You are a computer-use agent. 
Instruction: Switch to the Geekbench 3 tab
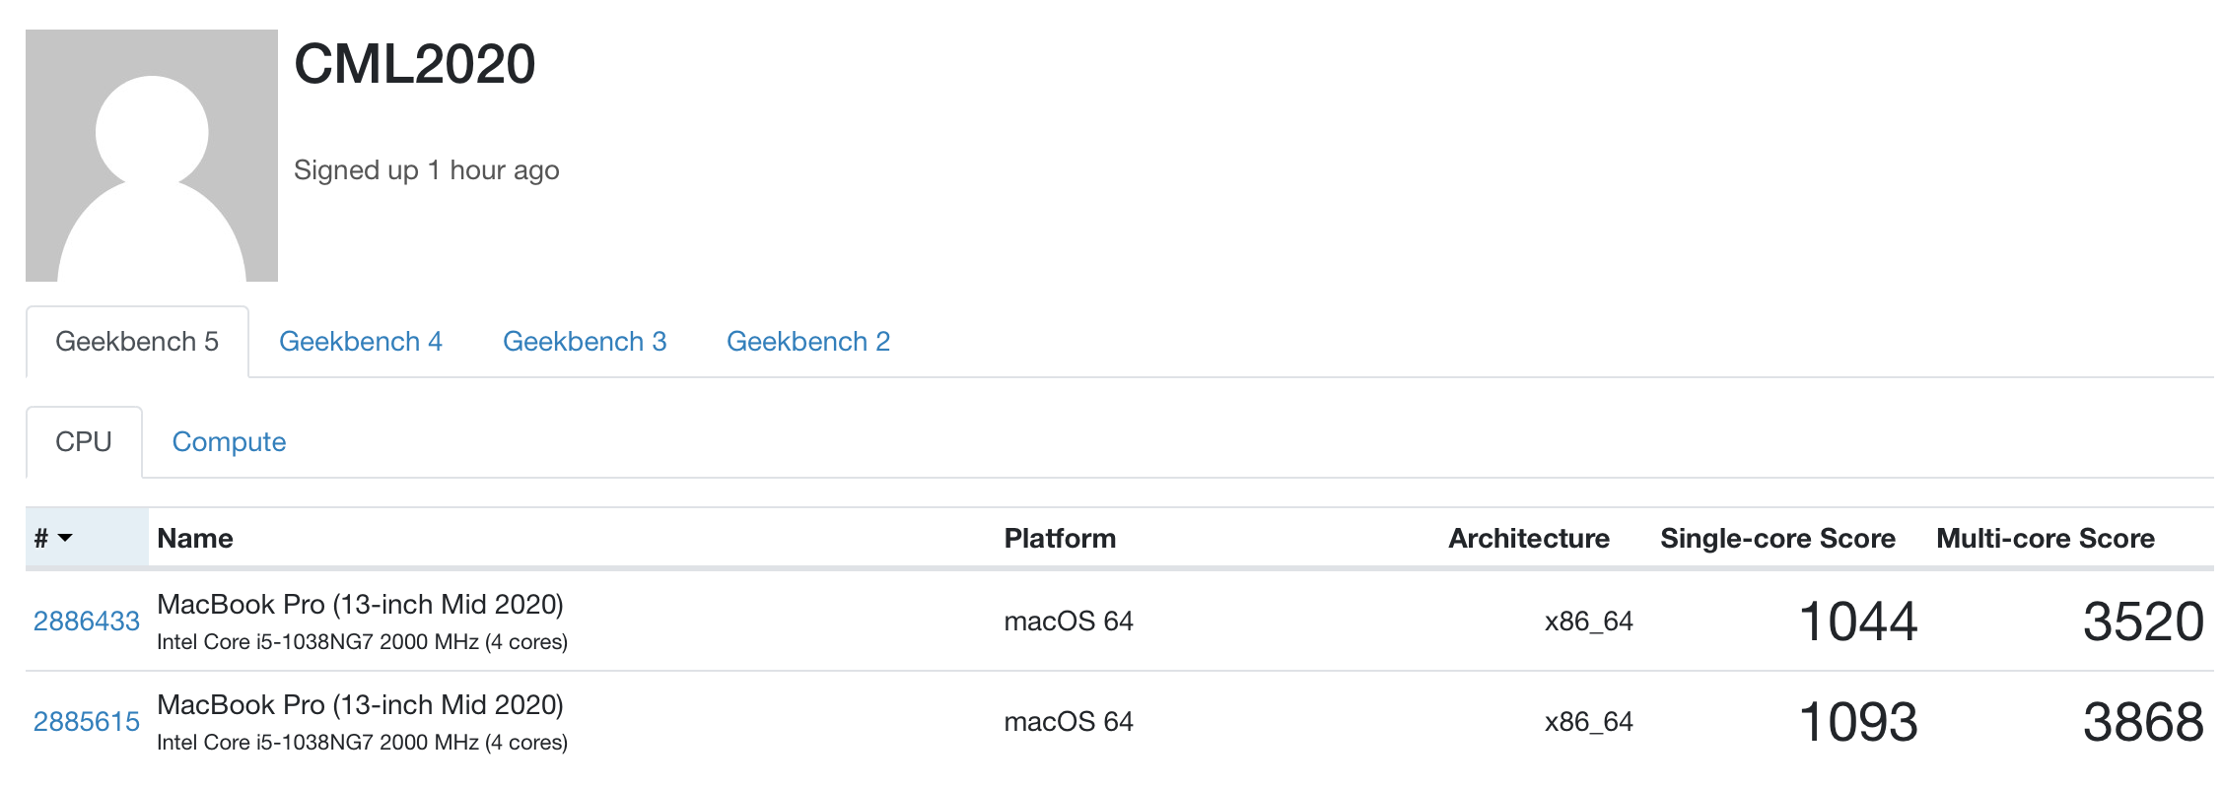(585, 342)
